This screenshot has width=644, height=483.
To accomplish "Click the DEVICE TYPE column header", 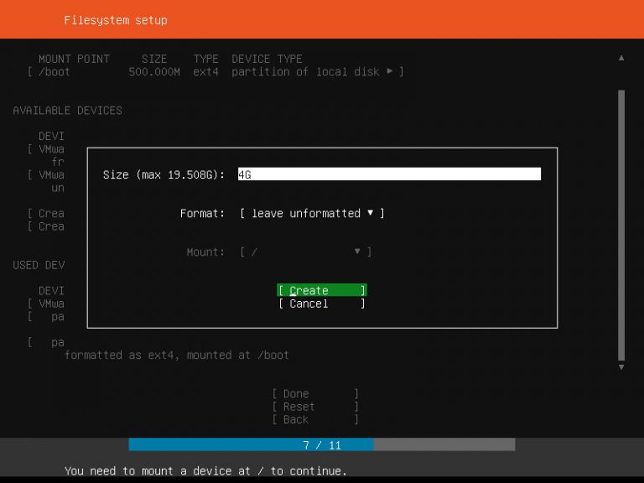I will pos(267,59).
